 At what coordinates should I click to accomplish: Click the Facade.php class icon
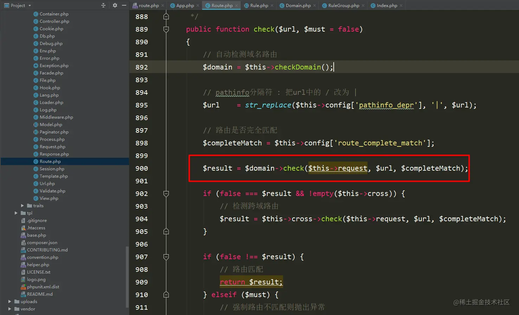tap(36, 73)
